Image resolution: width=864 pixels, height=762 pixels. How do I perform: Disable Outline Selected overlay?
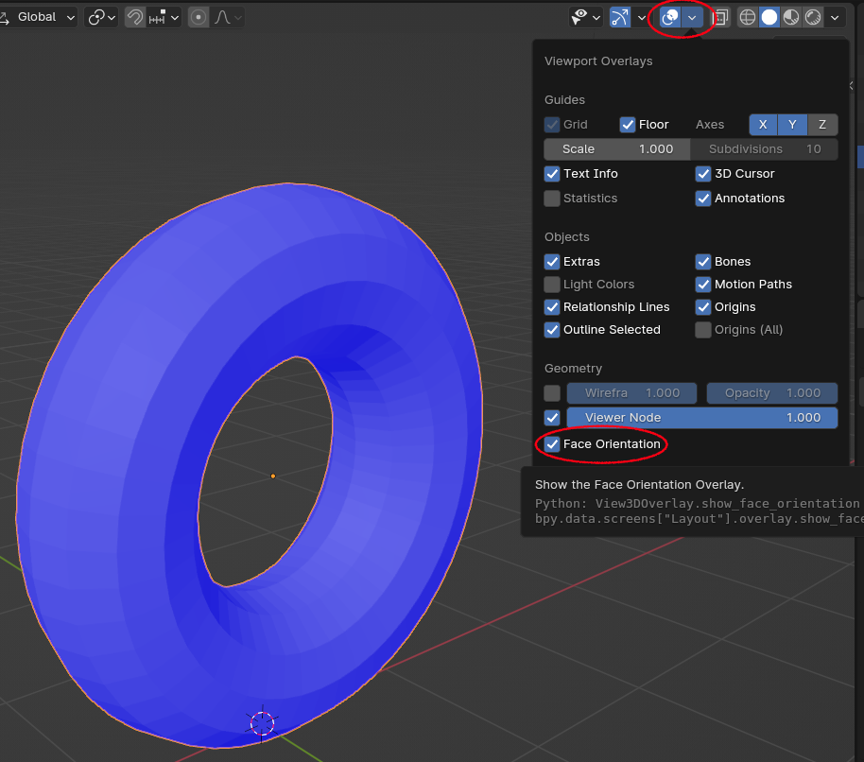point(552,330)
